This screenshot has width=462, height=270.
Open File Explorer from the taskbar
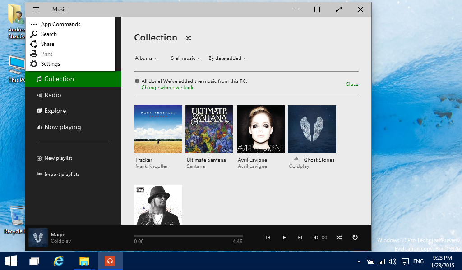[x=84, y=261]
